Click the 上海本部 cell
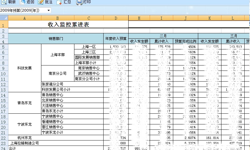Viewport: 250px width, 150px height. (x=57, y=55)
